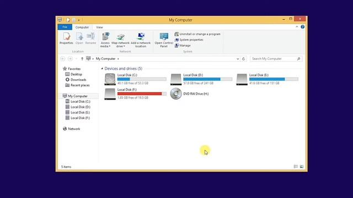This screenshot has width=353, height=198.
Task: Click the search magnifier icon
Action: [299, 59]
